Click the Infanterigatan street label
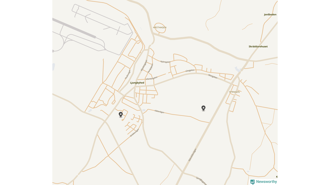330x185 pixels. (152, 78)
